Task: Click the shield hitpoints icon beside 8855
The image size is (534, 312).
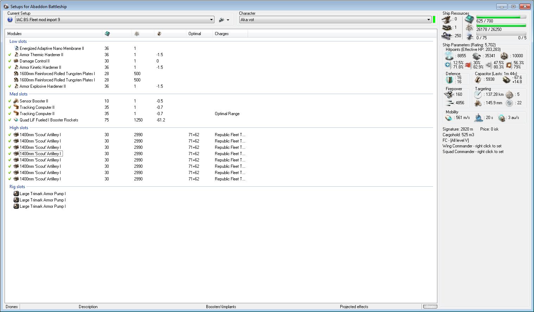Action: [449, 56]
